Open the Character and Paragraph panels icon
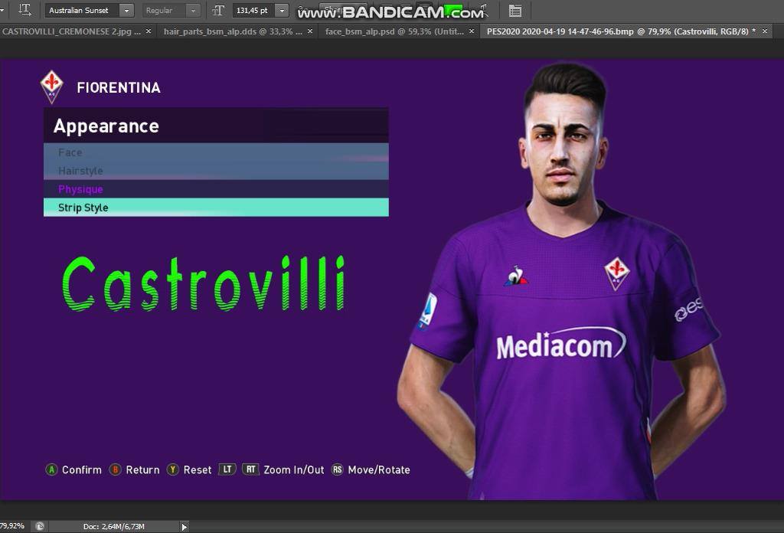The height and width of the screenshot is (533, 784). [514, 10]
